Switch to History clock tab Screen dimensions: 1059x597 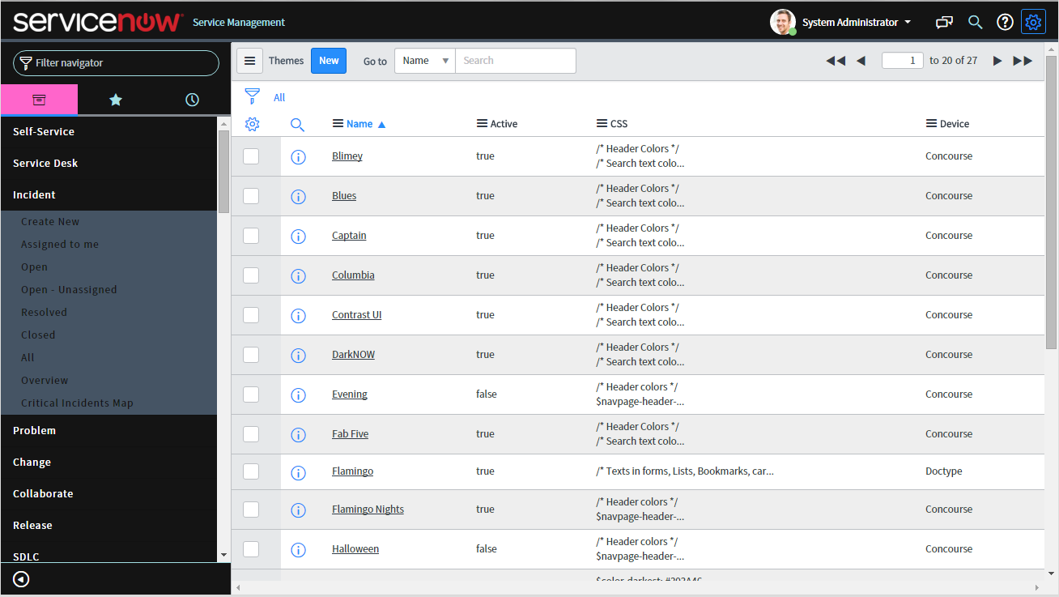pos(192,100)
